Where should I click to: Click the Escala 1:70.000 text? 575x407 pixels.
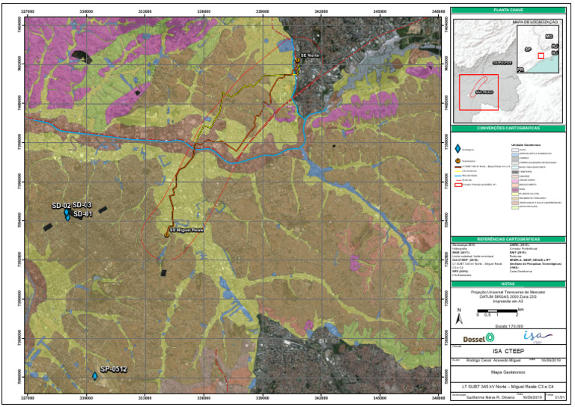tap(508, 326)
